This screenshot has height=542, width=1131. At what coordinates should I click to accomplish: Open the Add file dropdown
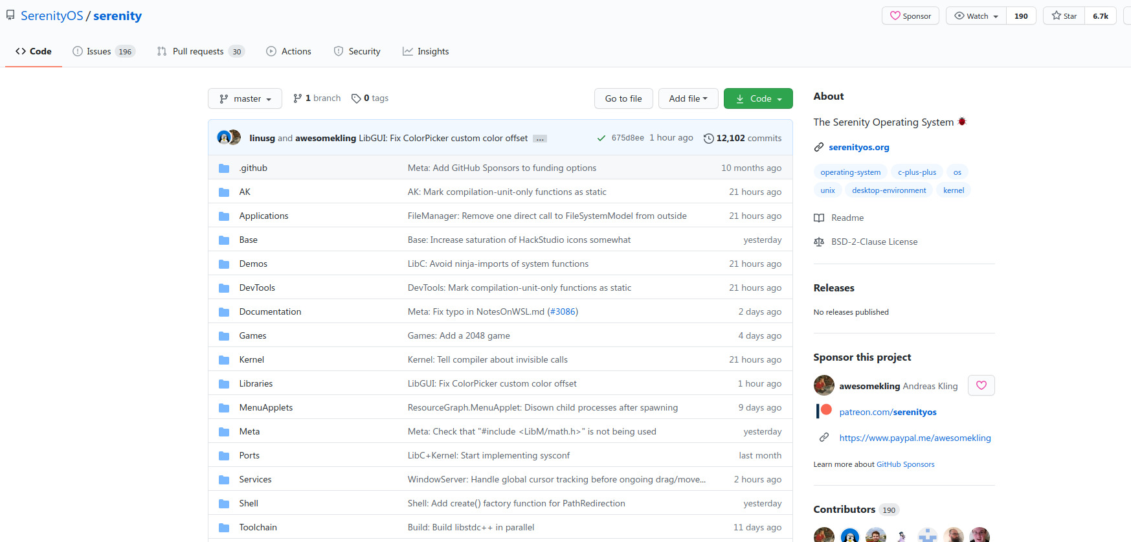[688, 98]
